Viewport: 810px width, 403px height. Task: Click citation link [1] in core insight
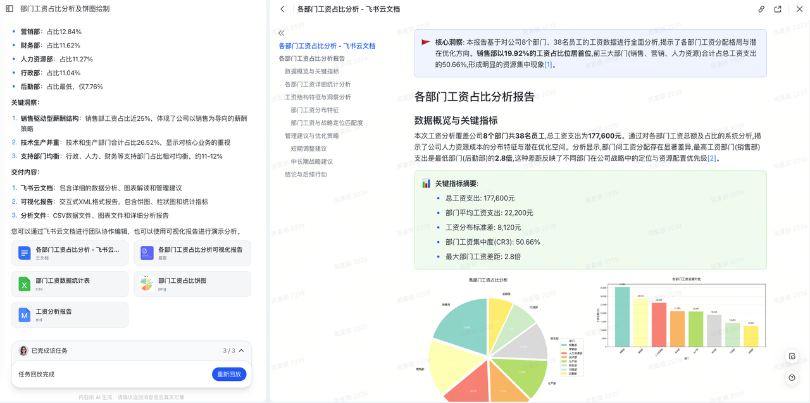point(548,65)
